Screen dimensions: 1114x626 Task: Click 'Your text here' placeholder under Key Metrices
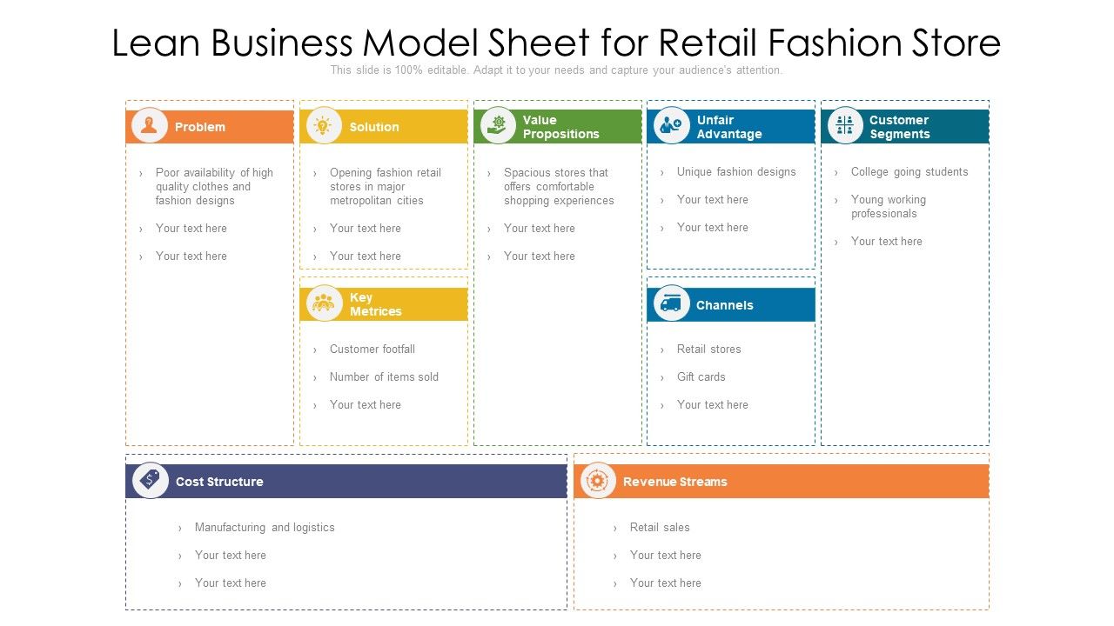366,405
